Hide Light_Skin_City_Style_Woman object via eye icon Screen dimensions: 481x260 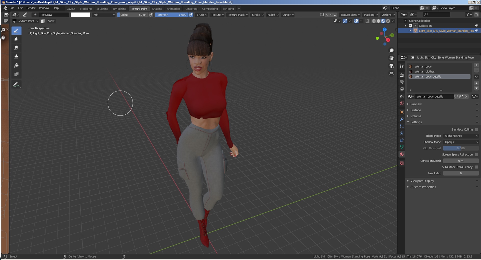point(476,30)
